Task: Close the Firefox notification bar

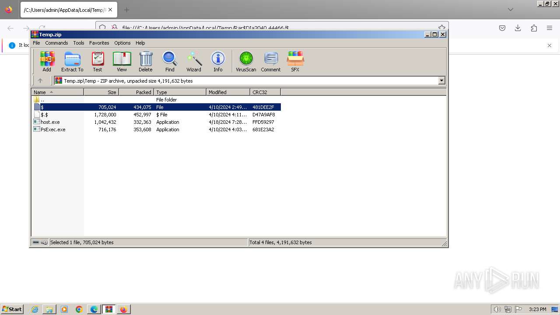Action: pos(549,45)
